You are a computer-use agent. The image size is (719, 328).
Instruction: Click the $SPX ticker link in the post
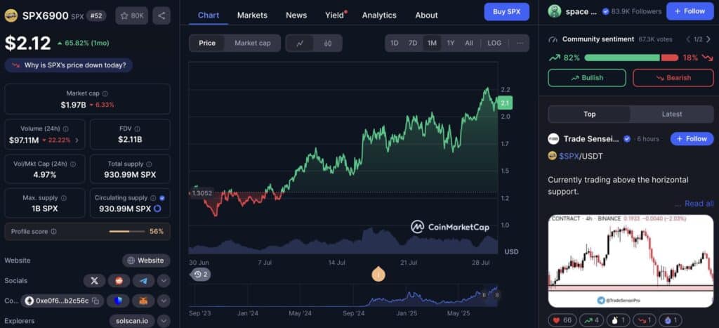pyautogui.click(x=569, y=156)
